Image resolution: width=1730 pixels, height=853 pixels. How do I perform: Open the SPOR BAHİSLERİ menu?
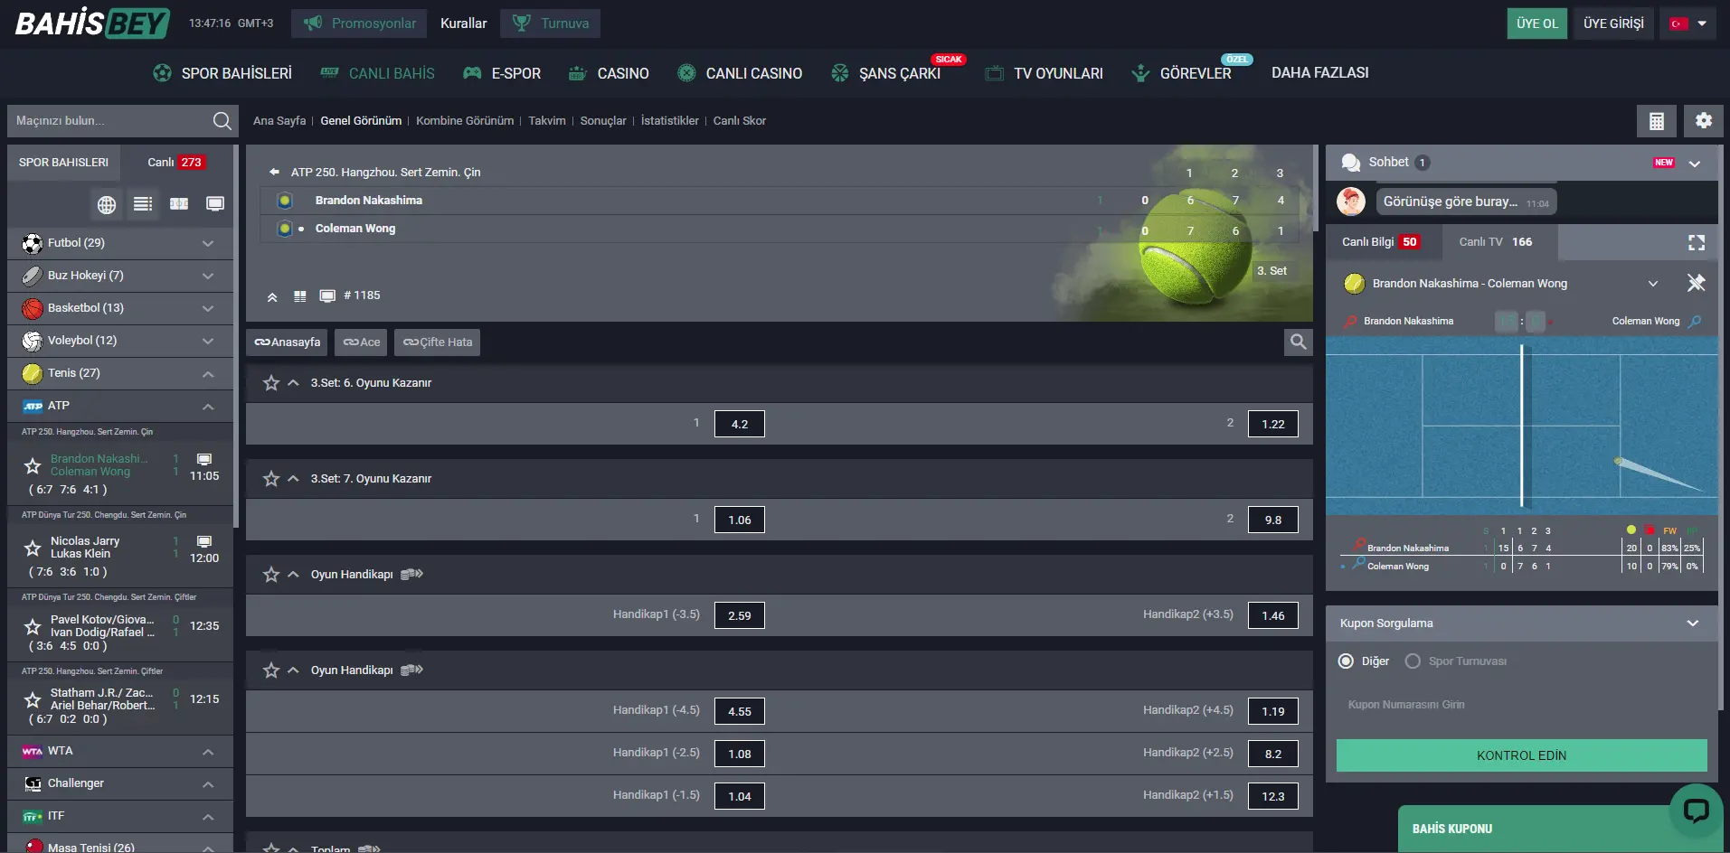click(222, 73)
